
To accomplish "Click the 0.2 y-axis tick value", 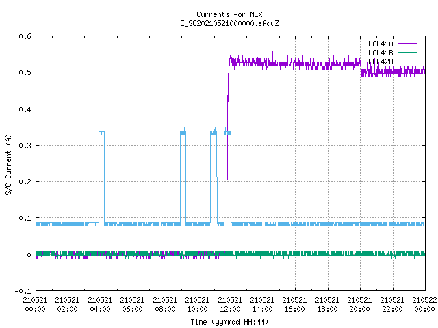I will pyautogui.click(x=25, y=182).
